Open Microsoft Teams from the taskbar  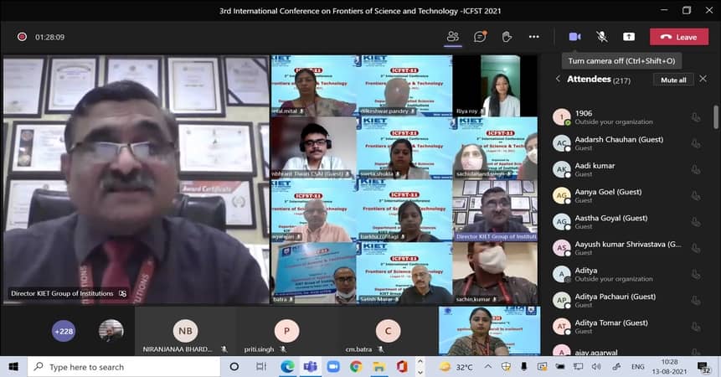pyautogui.click(x=310, y=367)
